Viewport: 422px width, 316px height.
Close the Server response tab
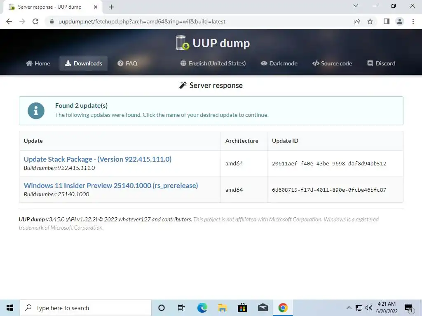pos(96,7)
